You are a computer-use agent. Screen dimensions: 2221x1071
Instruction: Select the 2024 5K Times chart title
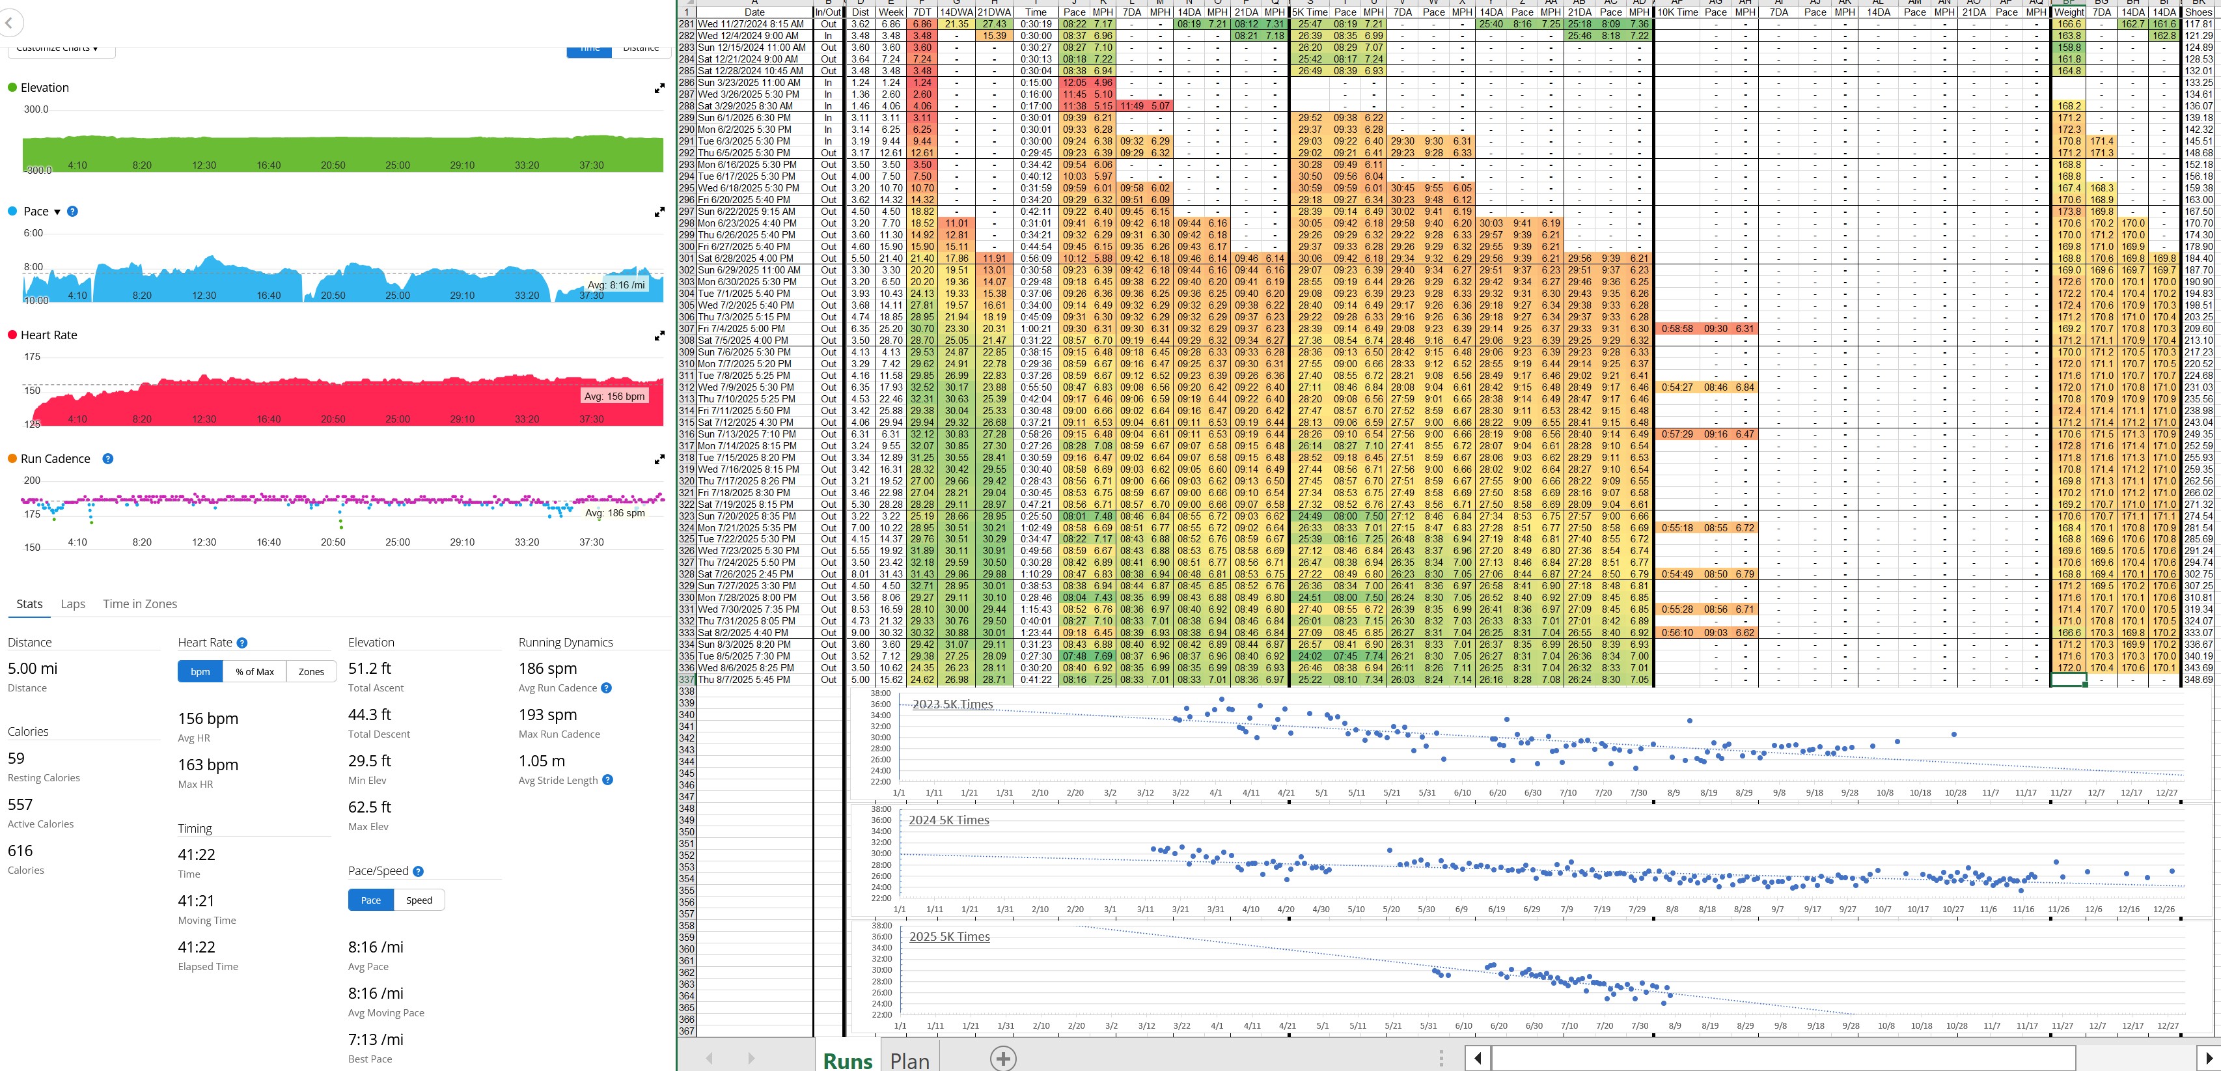click(948, 820)
